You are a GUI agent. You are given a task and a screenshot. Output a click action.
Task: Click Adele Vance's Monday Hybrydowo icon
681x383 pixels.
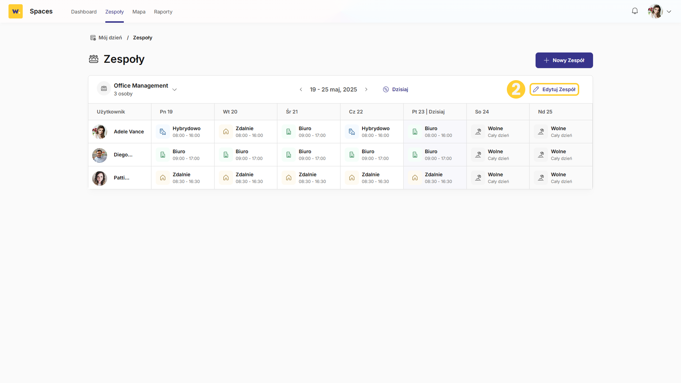(x=163, y=132)
